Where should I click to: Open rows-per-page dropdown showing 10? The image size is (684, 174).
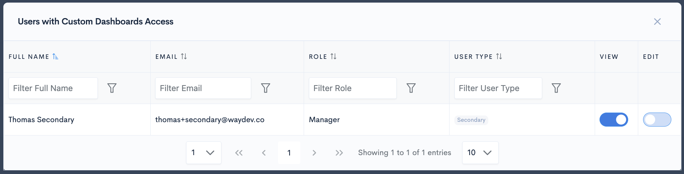(480, 153)
